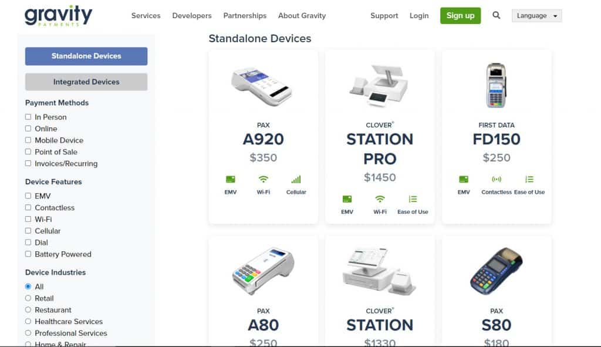Image resolution: width=601 pixels, height=347 pixels.
Task: Click the search magnifier icon
Action: [x=496, y=15]
